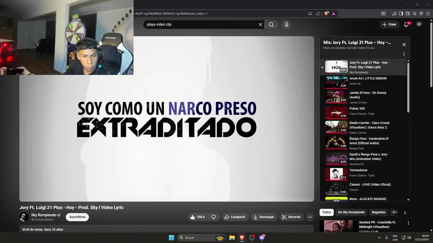Open the Windows Start menu
The width and height of the screenshot is (433, 243).
click(x=172, y=238)
